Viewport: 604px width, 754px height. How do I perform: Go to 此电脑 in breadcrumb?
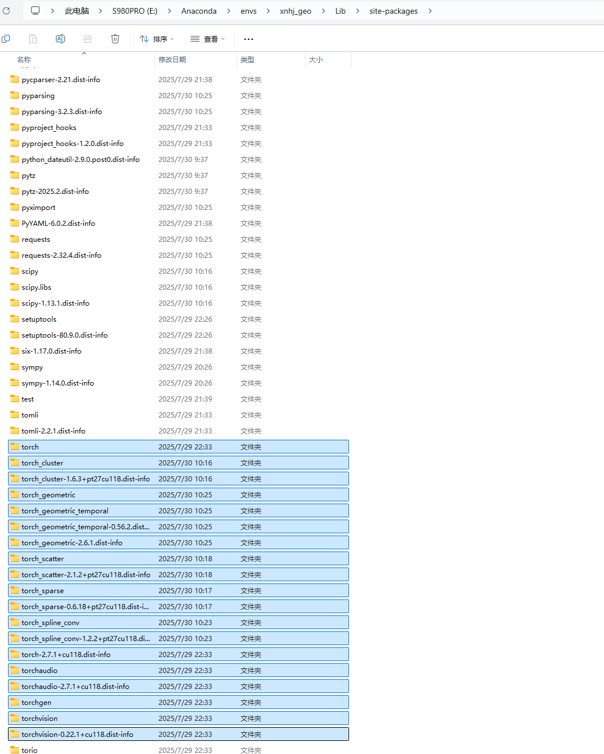[77, 11]
